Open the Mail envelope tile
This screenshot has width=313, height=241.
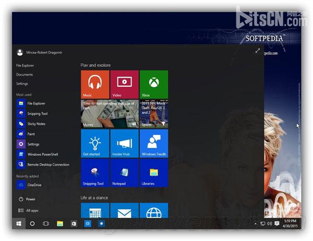pyautogui.click(x=124, y=210)
